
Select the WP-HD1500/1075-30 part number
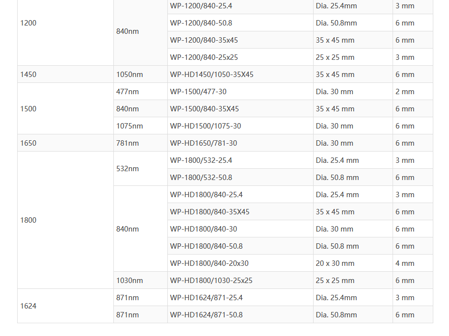[206, 126]
